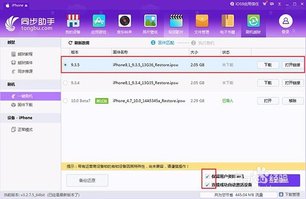This screenshot has width=306, height=199.
Task: Click 打开 open button for 10.0 Beta7
Action: pyautogui.click(x=268, y=101)
